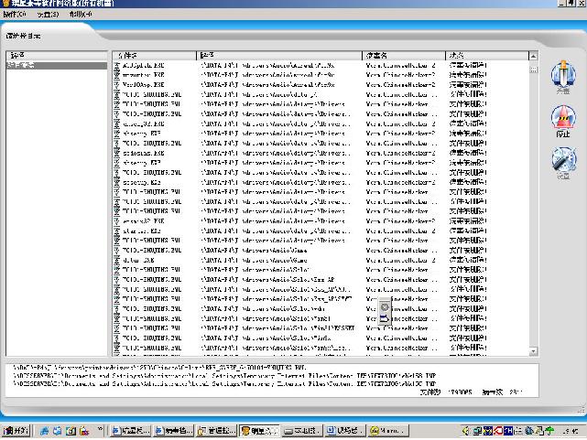The width and height of the screenshot is (587, 440).
Task: Open the Settings (设置) icon in right panel
Action: [x=562, y=161]
